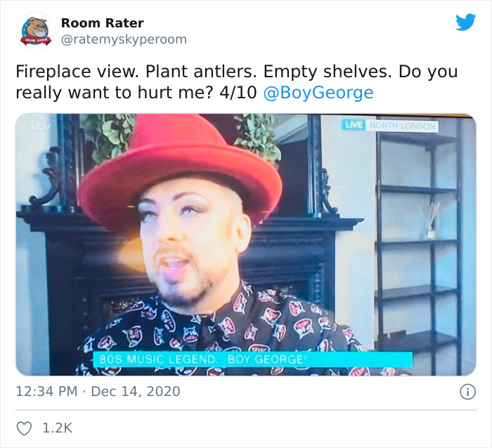Like the tweet with the heart icon

[24, 428]
